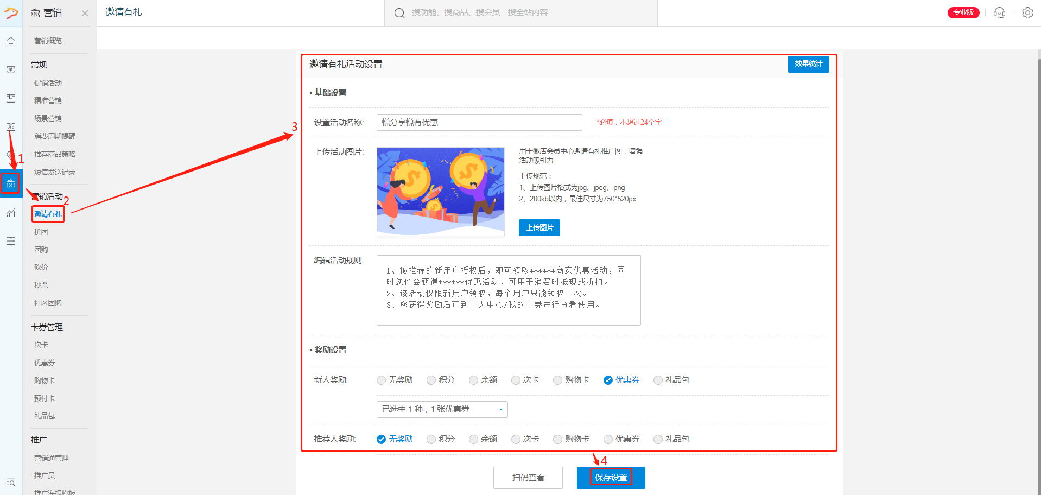Open 社区团购 menu item
The width and height of the screenshot is (1041, 495).
pyautogui.click(x=48, y=303)
